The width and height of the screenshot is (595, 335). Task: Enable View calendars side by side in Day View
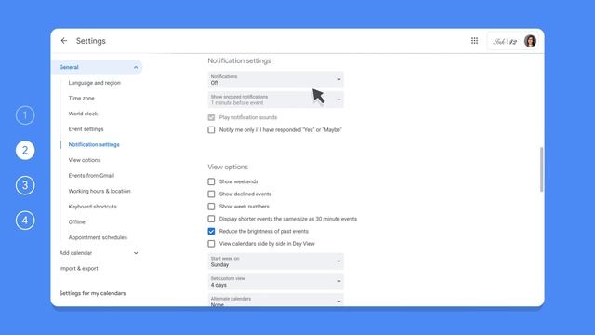click(x=211, y=244)
